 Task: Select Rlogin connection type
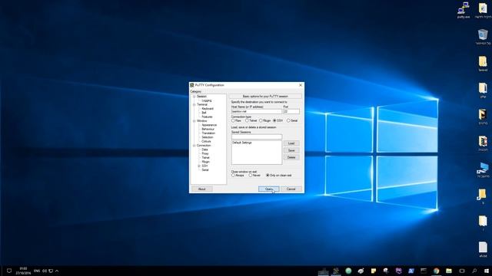tap(264, 120)
